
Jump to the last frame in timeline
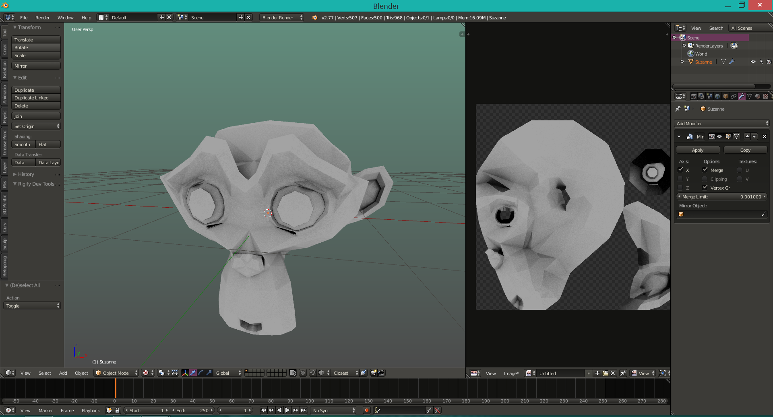point(304,410)
